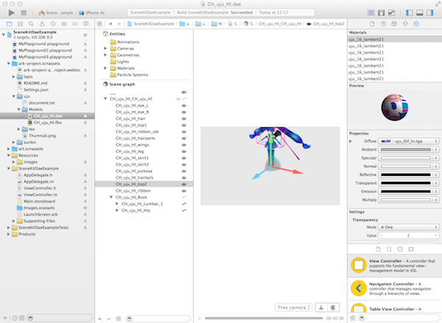
Task: Toggle the debug area pane
Action: [420, 13]
